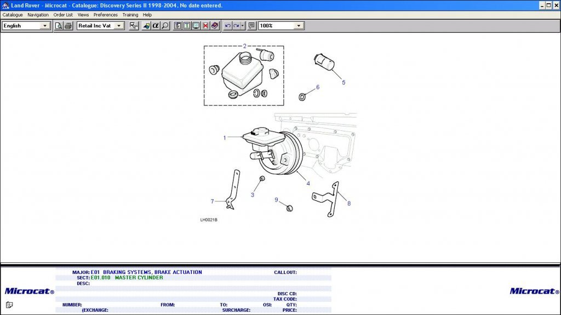
Task: Open the history arrow next to redo
Action: (x=243, y=26)
